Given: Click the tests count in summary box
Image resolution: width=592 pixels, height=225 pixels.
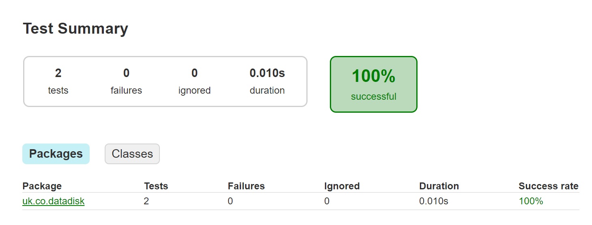Looking at the screenshot, I should [x=58, y=73].
